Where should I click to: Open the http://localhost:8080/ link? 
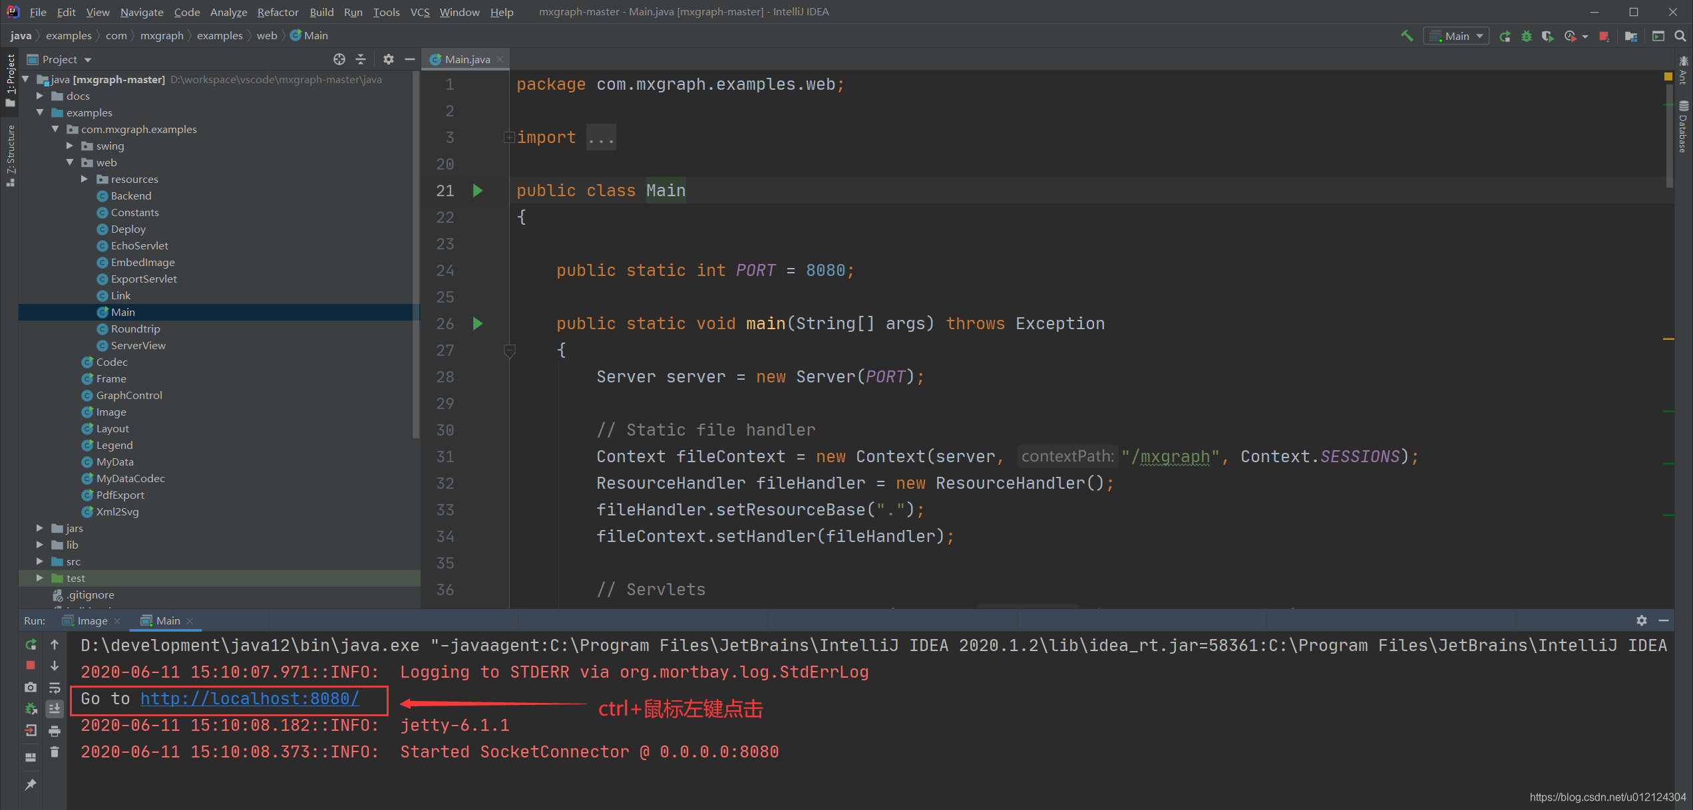click(x=250, y=698)
